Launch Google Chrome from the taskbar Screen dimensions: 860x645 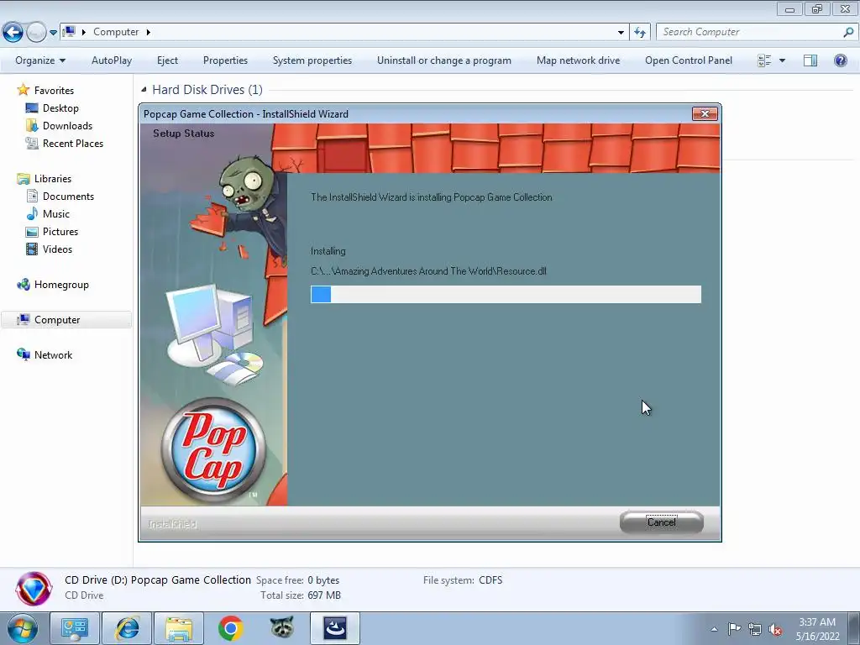[230, 628]
